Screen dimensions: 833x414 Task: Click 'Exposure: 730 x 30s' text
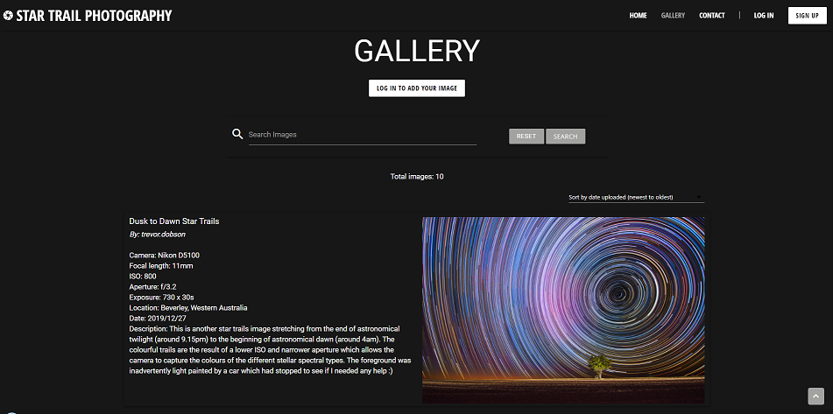point(161,298)
